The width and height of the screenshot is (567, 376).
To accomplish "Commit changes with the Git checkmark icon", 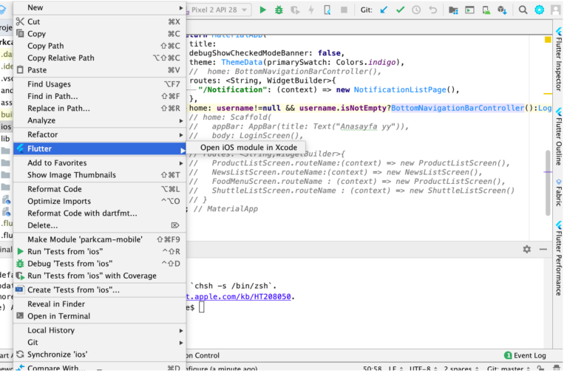I will pos(400,10).
